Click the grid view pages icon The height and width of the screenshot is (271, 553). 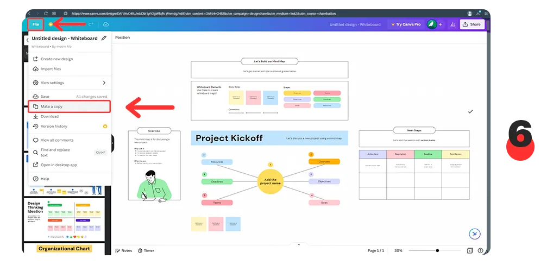tap(470, 250)
